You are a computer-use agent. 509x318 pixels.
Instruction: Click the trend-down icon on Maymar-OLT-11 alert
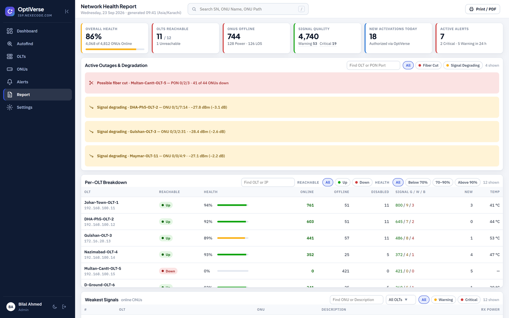(91, 156)
